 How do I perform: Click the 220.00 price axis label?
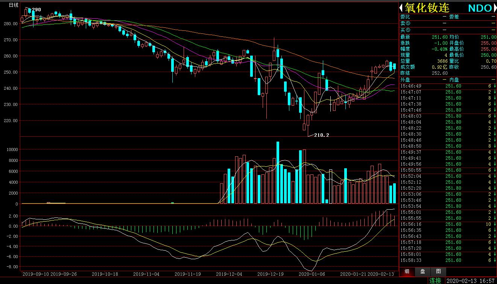click(x=10, y=121)
